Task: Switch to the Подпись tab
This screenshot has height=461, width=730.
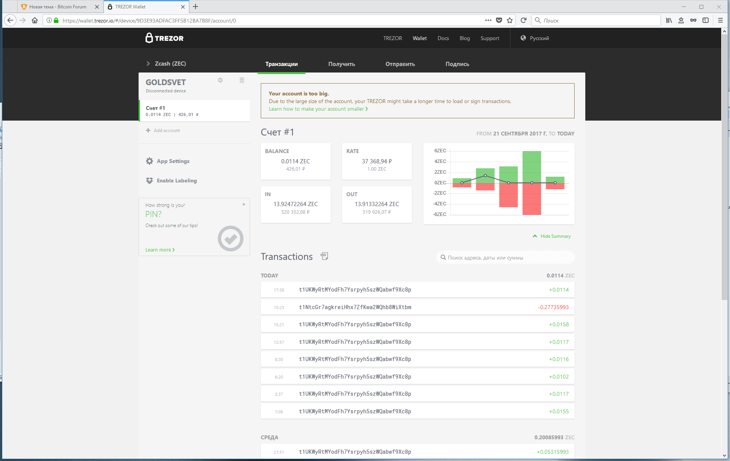Action: pyautogui.click(x=457, y=64)
